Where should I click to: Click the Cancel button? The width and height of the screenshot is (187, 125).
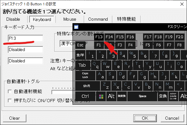coord(172,118)
